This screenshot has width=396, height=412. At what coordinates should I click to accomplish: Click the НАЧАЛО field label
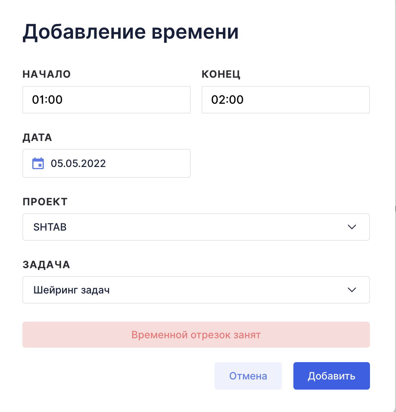pos(47,74)
